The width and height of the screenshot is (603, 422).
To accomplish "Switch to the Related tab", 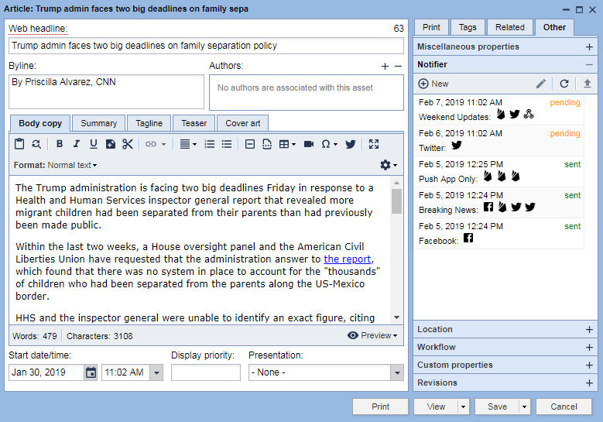I will click(509, 27).
